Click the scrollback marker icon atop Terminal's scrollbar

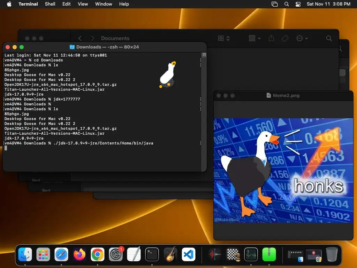(x=204, y=55)
